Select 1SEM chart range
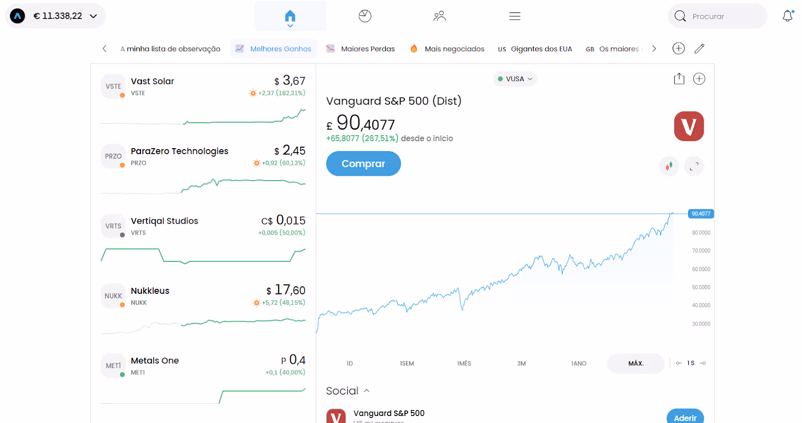 click(407, 363)
